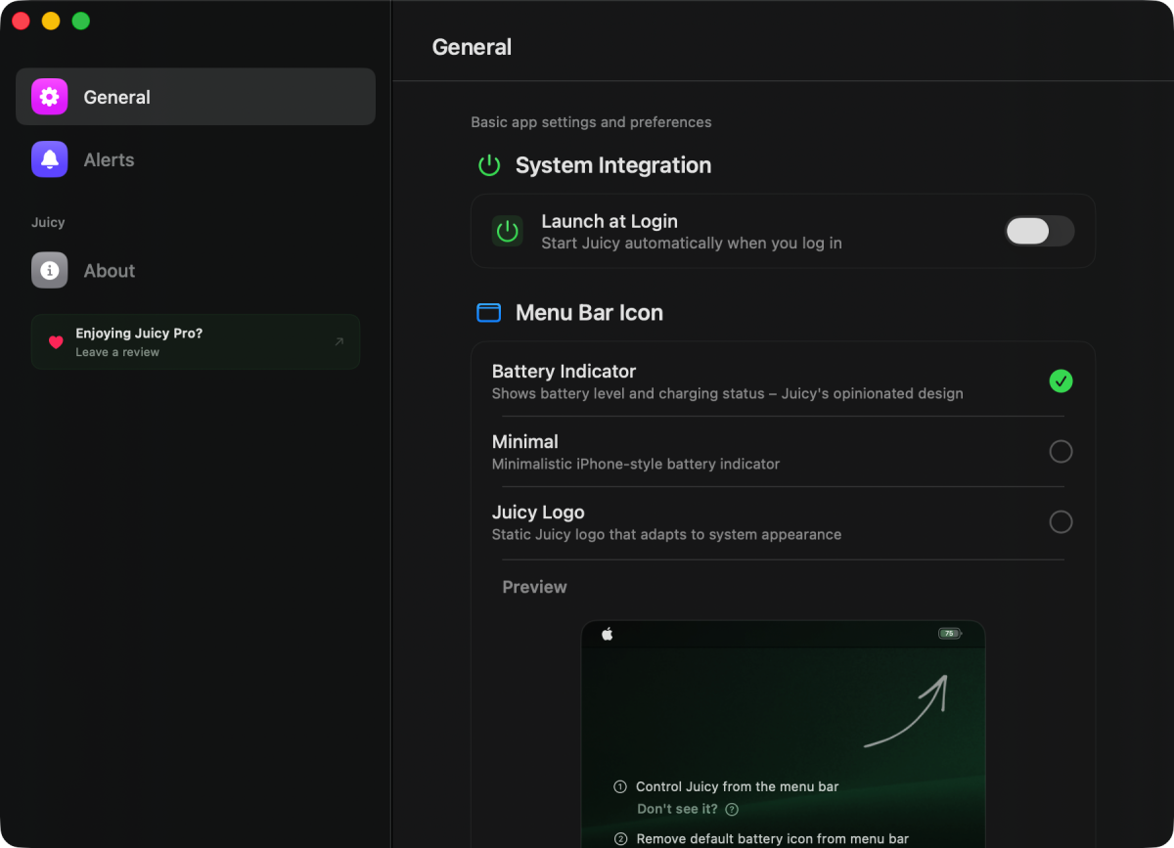Click the Don't see it? link

point(677,809)
